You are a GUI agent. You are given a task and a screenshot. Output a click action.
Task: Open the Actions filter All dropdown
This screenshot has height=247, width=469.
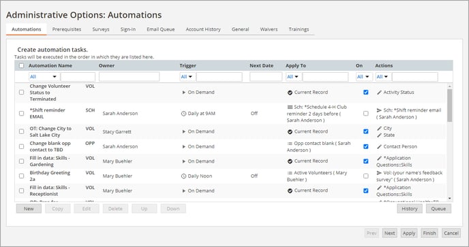(x=383, y=77)
